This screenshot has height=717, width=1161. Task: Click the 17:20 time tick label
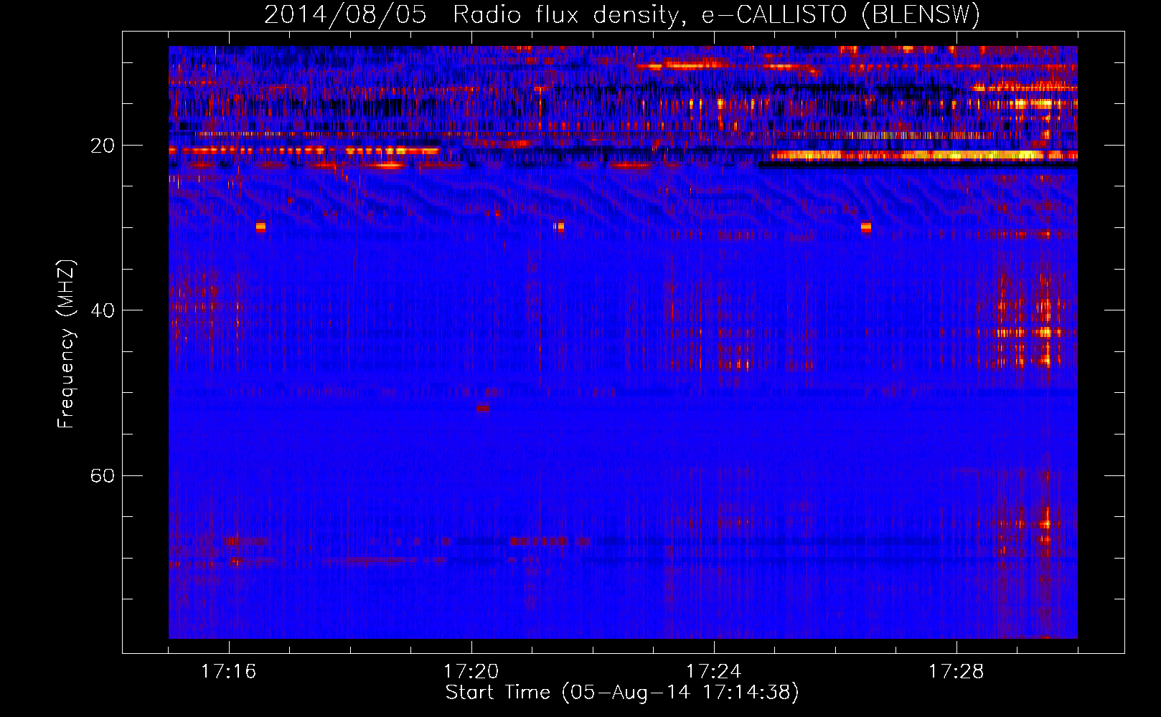(471, 671)
